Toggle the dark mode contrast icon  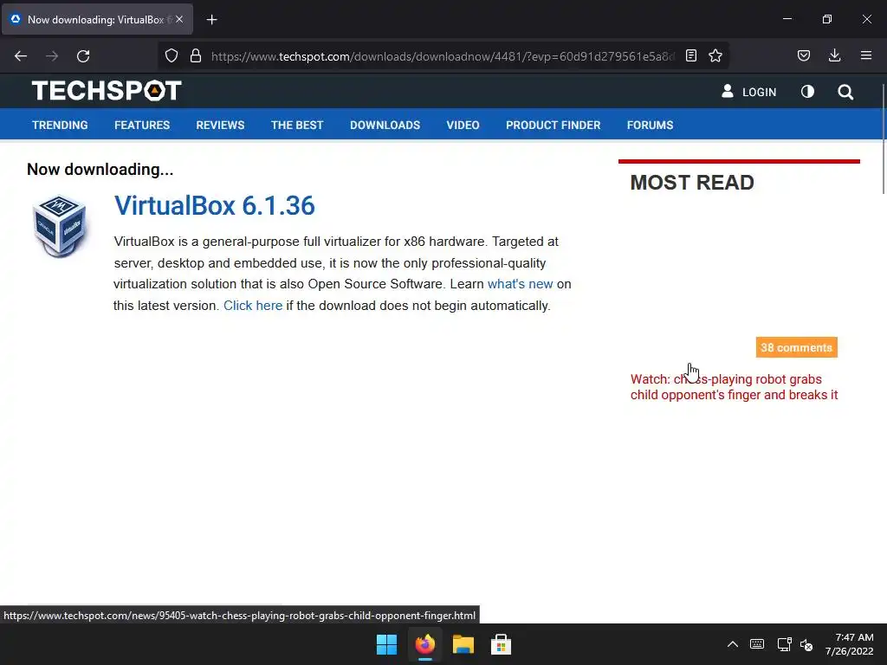pyautogui.click(x=808, y=92)
